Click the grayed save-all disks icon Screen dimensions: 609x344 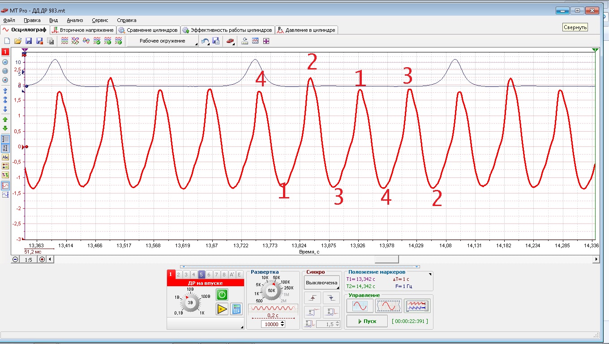pos(50,41)
